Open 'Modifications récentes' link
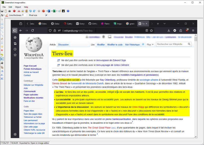This screenshot has height=145, width=204. (33, 98)
